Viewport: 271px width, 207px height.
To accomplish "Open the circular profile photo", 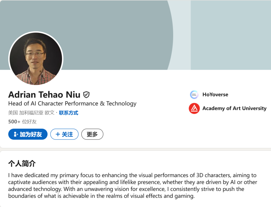I will (x=36, y=58).
